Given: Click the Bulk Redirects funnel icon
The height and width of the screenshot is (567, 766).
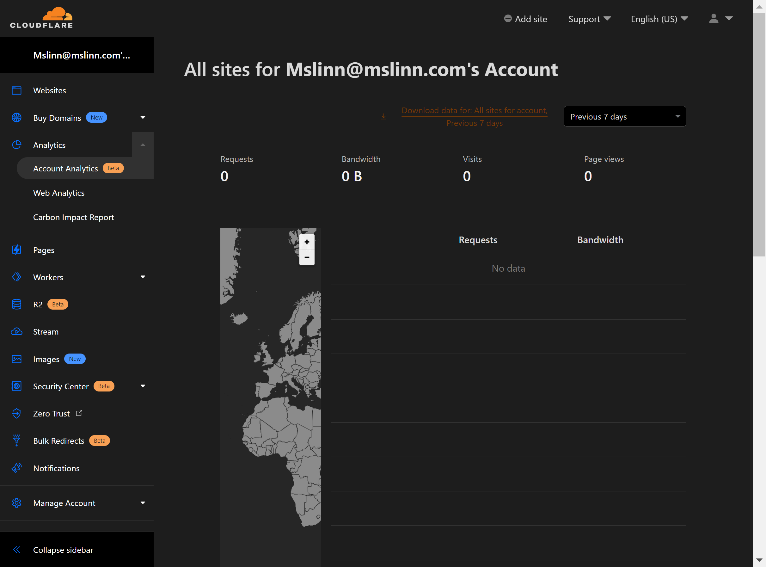Looking at the screenshot, I should [x=16, y=441].
